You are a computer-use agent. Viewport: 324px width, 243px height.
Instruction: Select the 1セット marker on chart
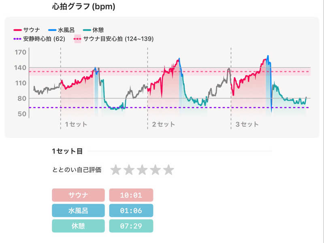(76, 124)
